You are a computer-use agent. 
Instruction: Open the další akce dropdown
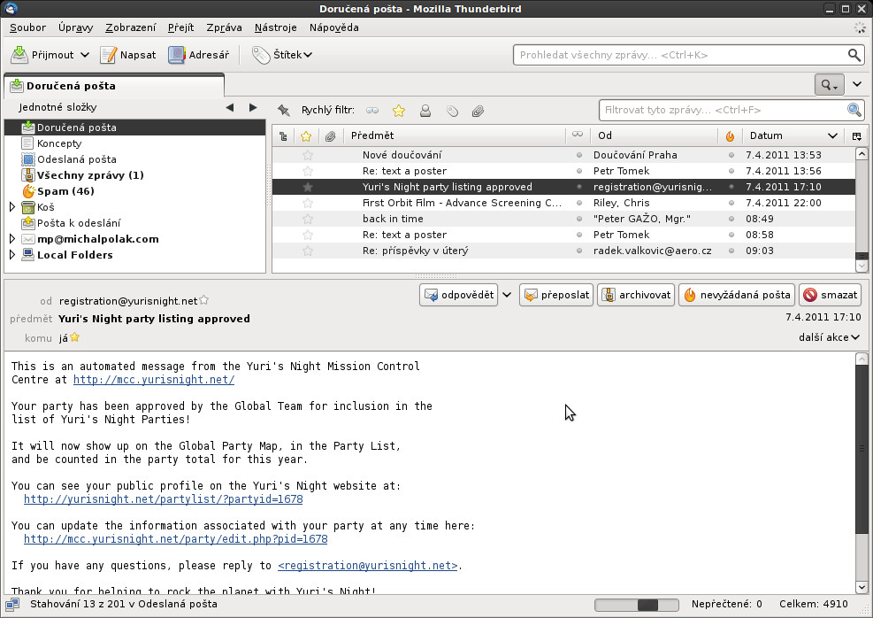click(x=829, y=337)
